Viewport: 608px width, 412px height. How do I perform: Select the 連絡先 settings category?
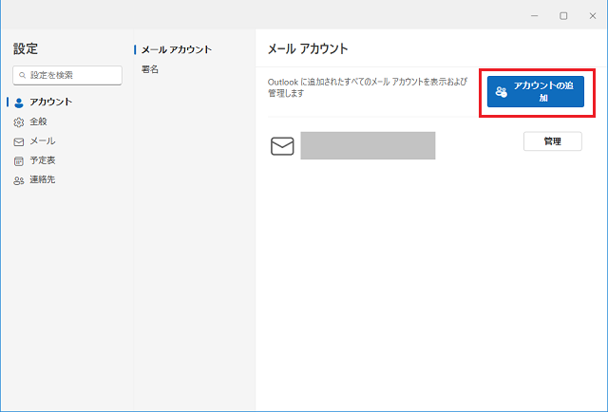tap(43, 179)
